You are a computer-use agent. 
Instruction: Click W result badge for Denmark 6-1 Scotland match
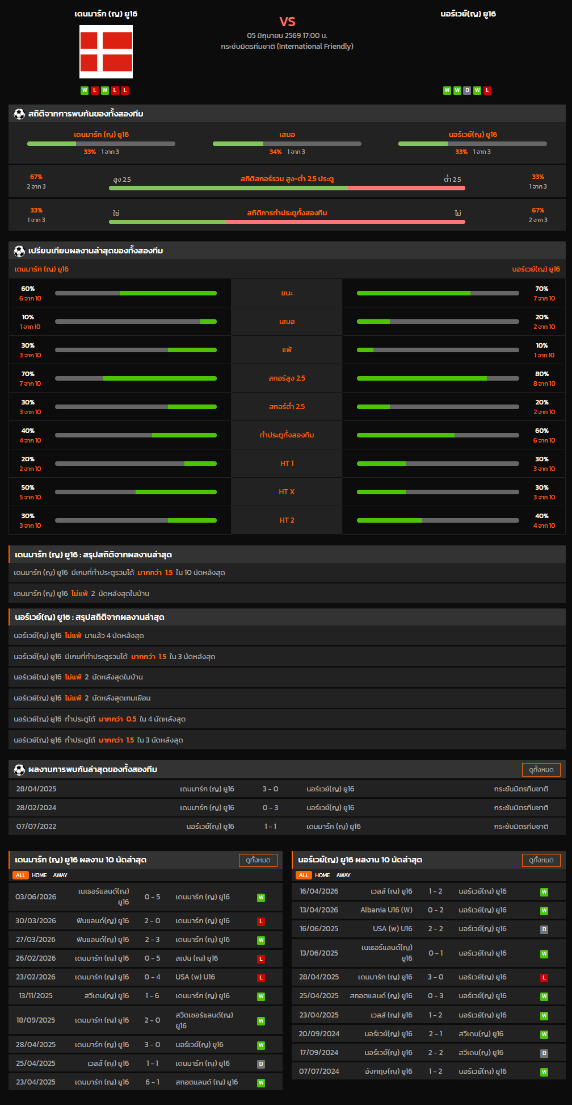[x=261, y=1083]
